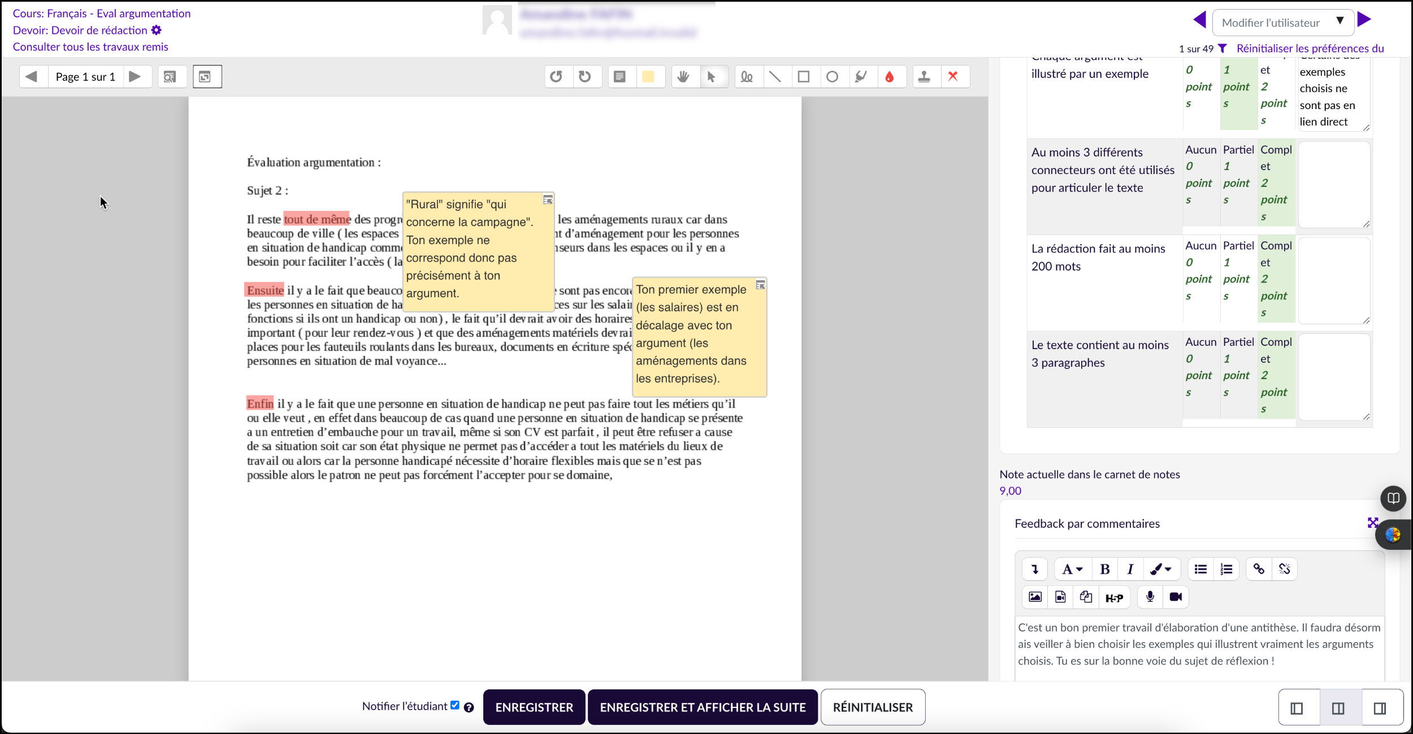Select the rectangle drawing tool
1413x734 pixels.
[x=803, y=77]
